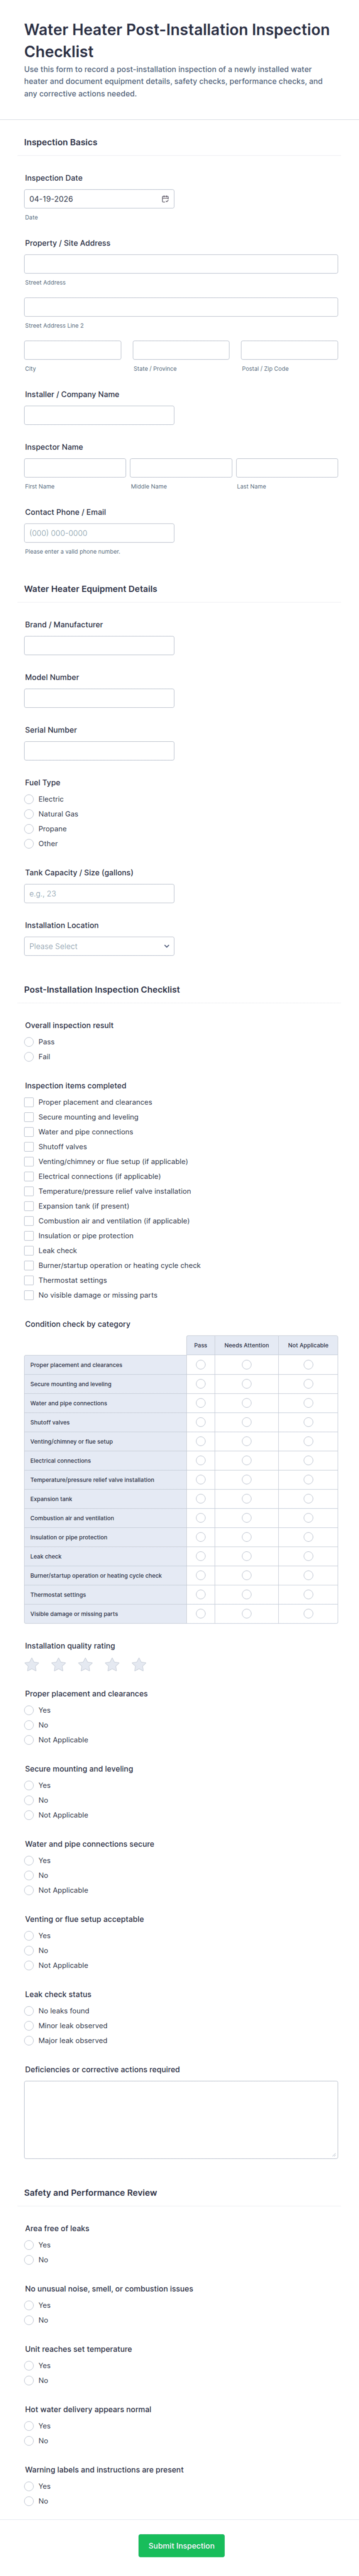
Task: Tick the Shutoff valves checkbox
Action: click(x=29, y=1147)
